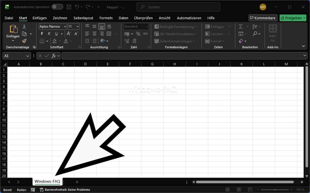Viewport: 310px width, 193px height.
Task: Decrease font size with smaller A icon
Action: pyautogui.click(x=76, y=34)
